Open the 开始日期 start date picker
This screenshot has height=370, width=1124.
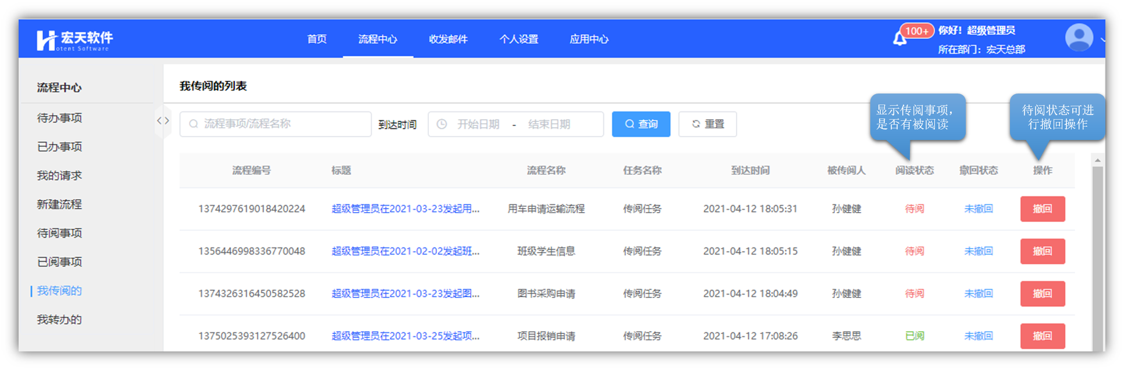[x=478, y=124]
